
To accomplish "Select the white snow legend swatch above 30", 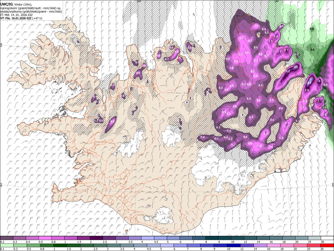I will [x=327, y=238].
